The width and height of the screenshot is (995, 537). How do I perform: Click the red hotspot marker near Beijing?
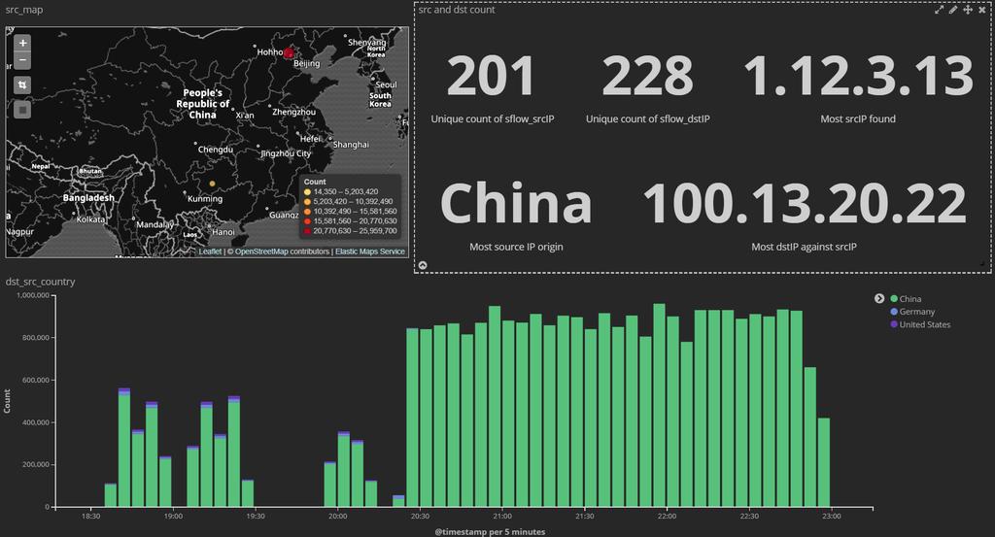point(289,53)
